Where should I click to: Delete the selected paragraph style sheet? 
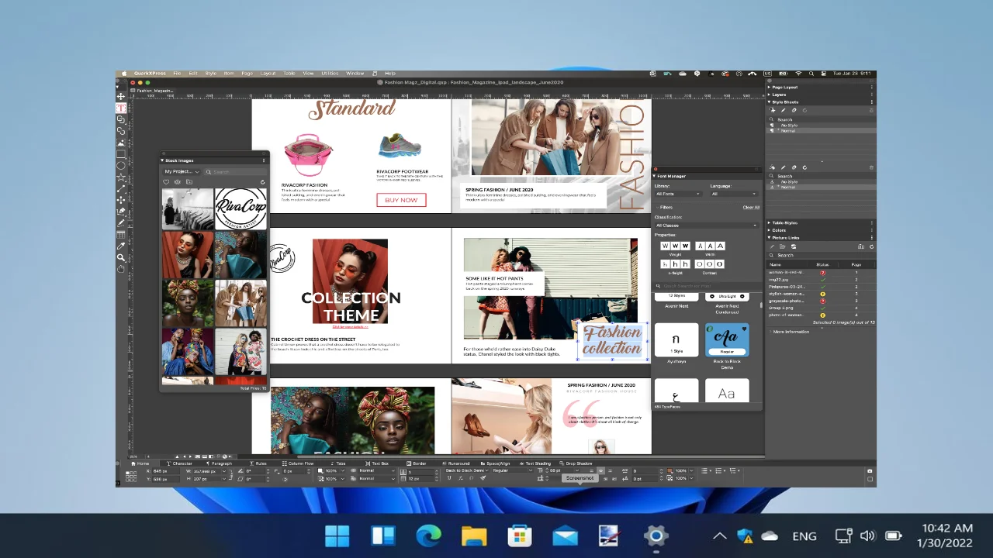(871, 110)
